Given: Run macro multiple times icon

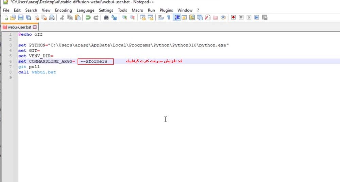Looking at the screenshot, I should tap(257, 17).
